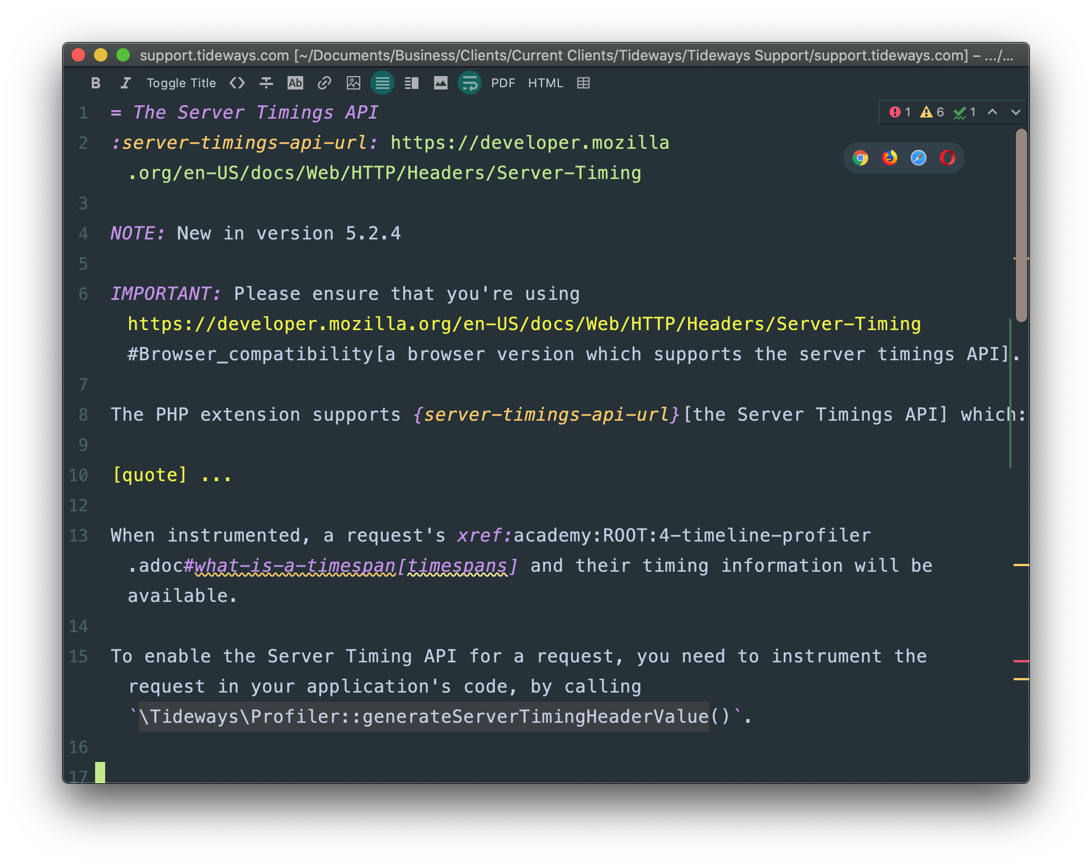The width and height of the screenshot is (1092, 866).
Task: Click the window title bar path text
Action: pos(576,55)
